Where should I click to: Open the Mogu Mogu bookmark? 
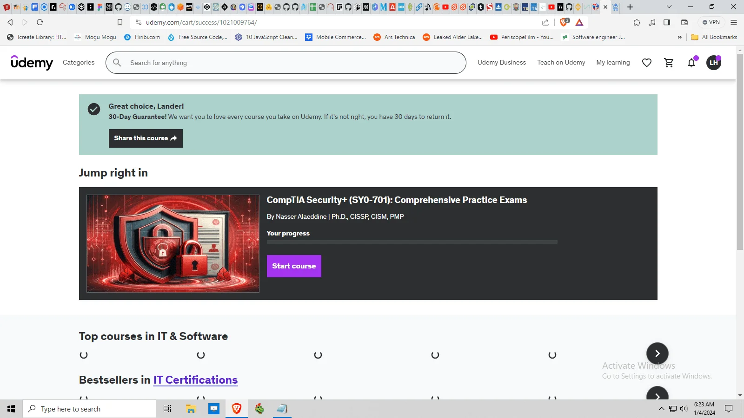click(x=95, y=37)
